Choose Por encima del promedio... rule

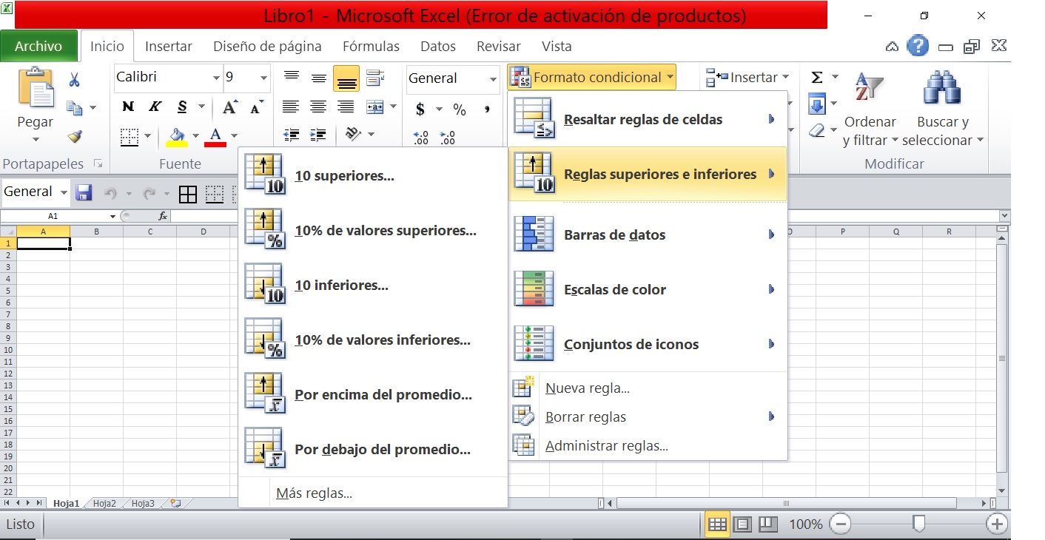click(x=373, y=394)
